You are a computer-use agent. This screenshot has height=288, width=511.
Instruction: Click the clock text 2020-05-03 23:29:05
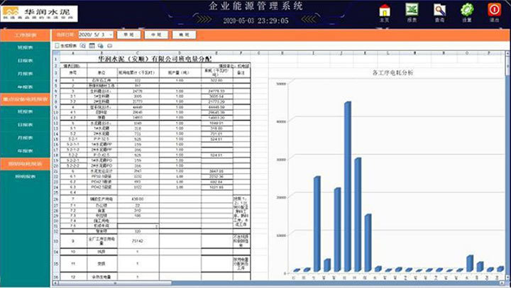click(255, 21)
